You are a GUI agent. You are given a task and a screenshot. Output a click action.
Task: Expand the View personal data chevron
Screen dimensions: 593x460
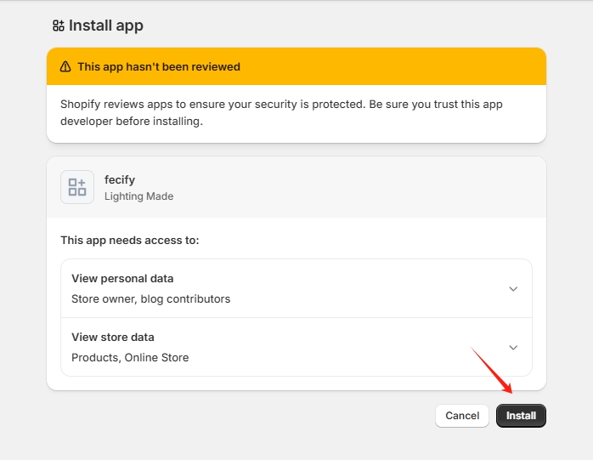[x=513, y=289]
